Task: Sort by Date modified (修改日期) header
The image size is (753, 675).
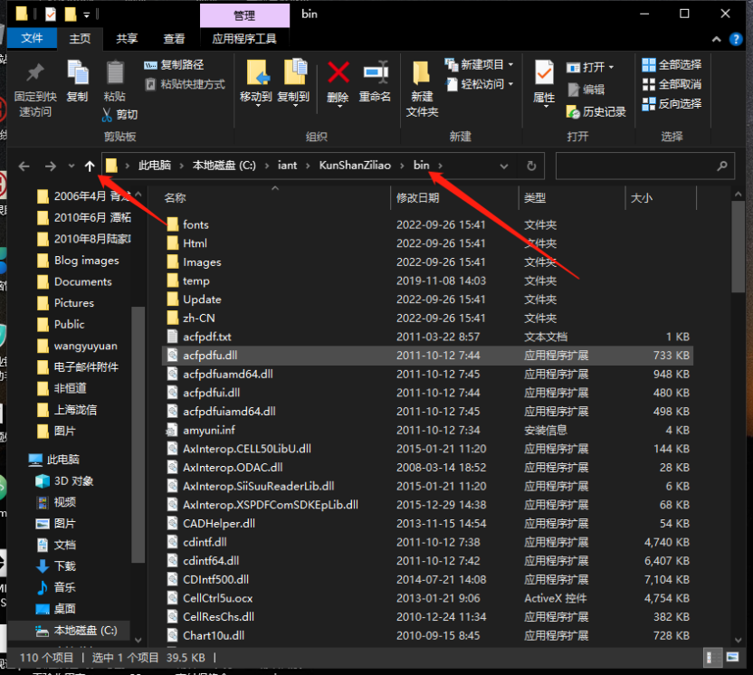Action: coord(454,198)
